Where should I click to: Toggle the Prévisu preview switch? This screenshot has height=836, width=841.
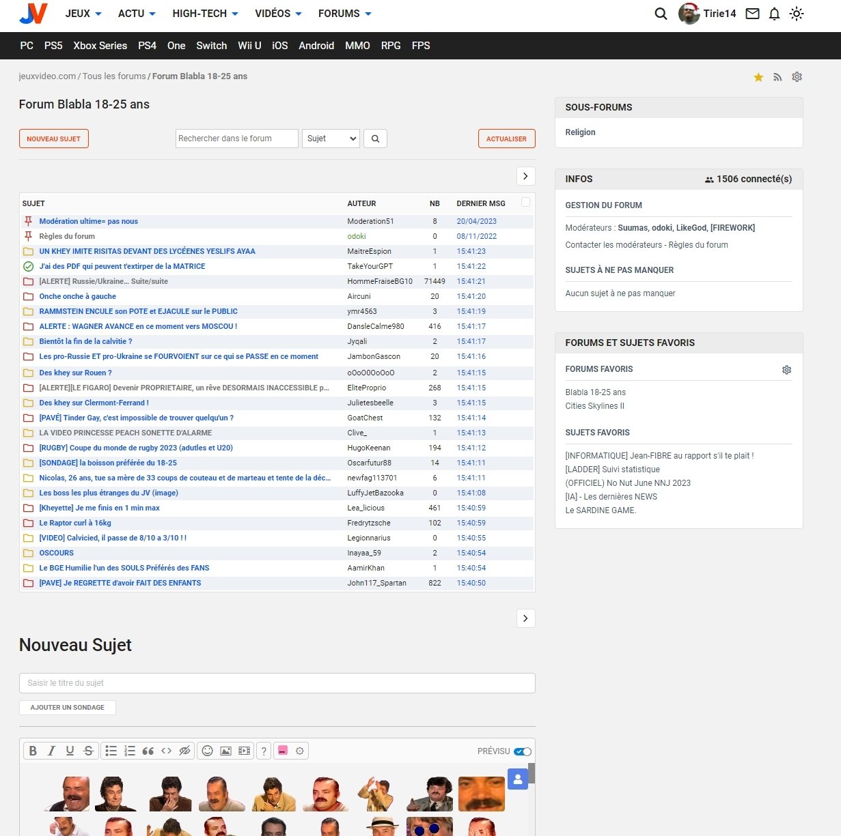(523, 751)
